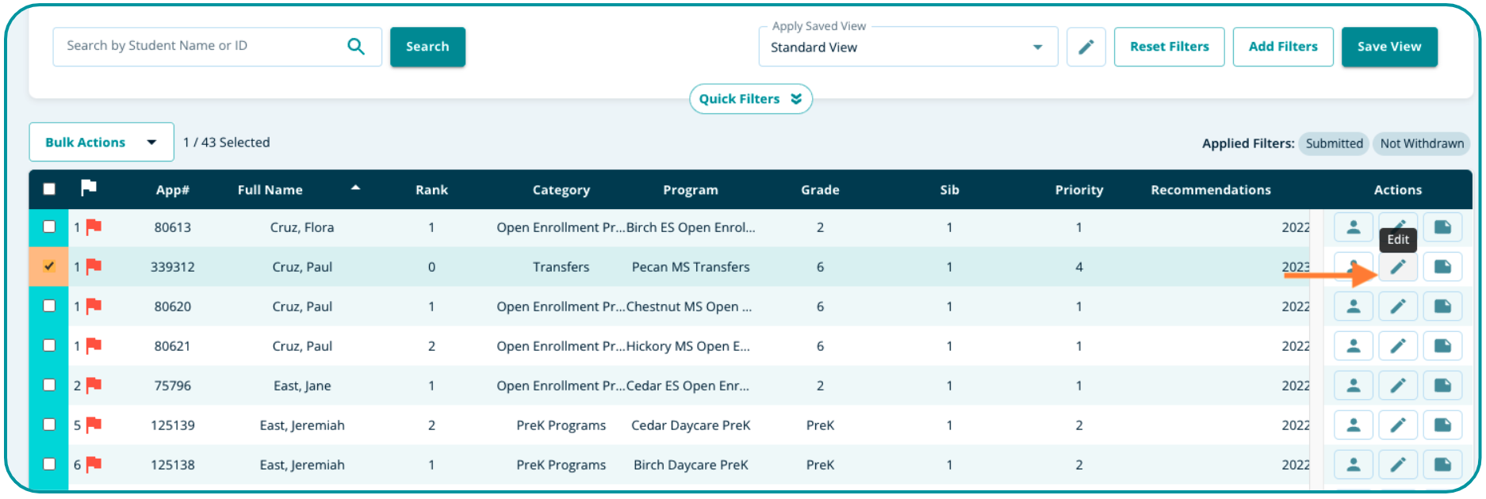Open the Bulk Actions dropdown
1486x499 pixels.
click(101, 143)
